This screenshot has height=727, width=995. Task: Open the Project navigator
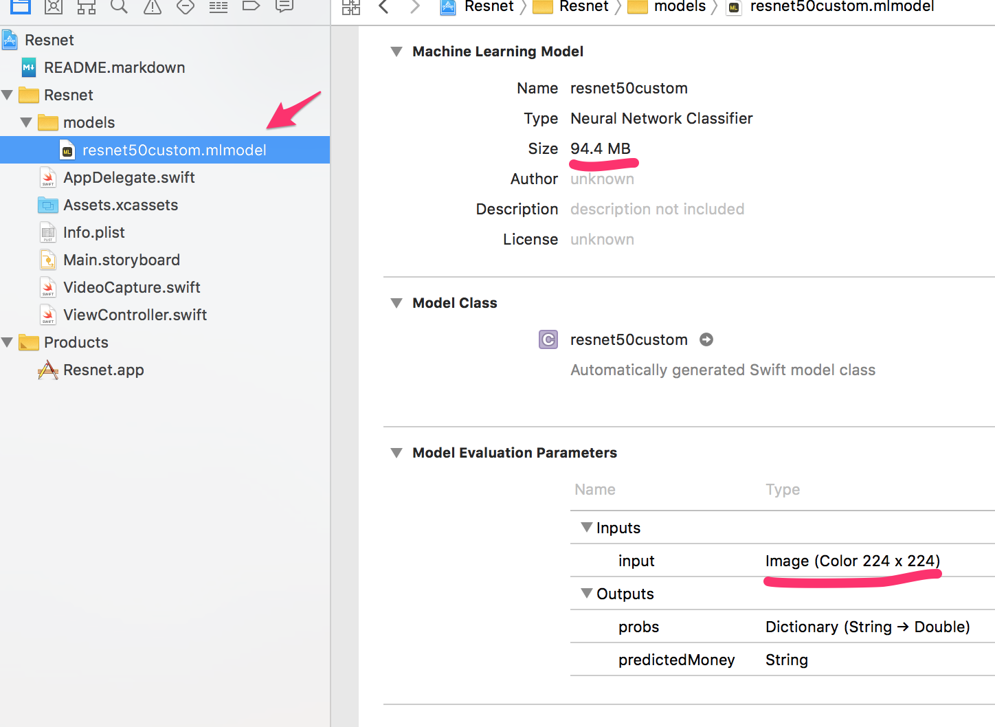(20, 7)
